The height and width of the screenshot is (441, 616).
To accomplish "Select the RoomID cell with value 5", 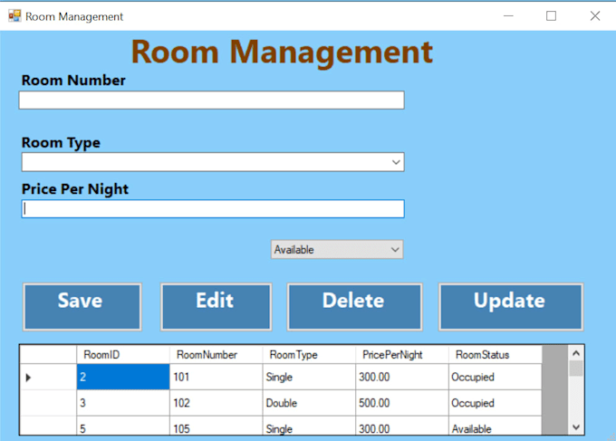I will 123,426.
